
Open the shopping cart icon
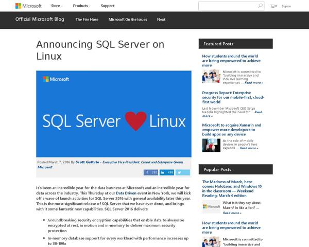[273, 6]
